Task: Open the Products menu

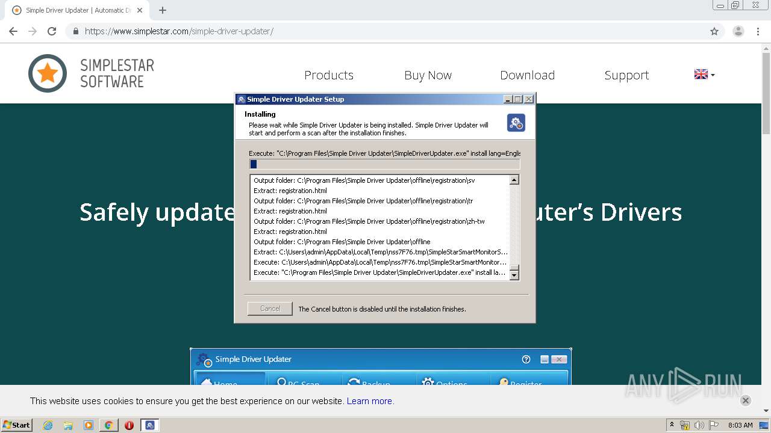Action: pyautogui.click(x=329, y=75)
